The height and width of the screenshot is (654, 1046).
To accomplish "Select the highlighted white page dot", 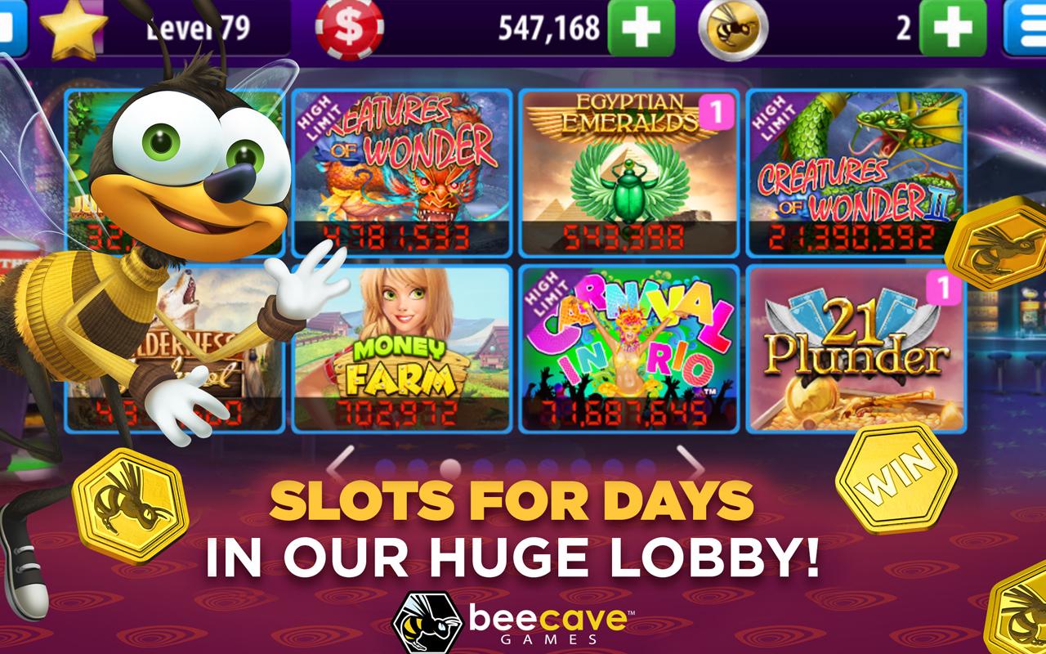I will pos(450,468).
